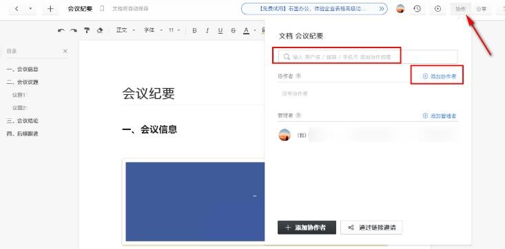Open the 字体 font dropdown
This screenshot has height=249, width=505.
click(x=153, y=30)
